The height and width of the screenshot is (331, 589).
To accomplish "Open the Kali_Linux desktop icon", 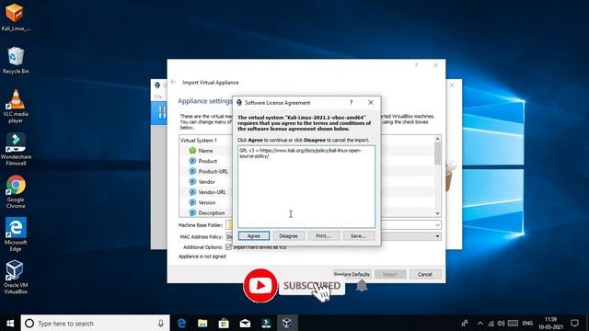I will 16,17.
